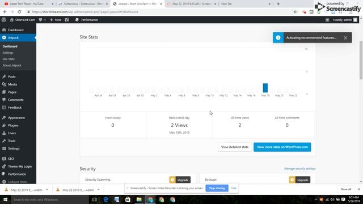Screen dimensions: 363x204
Task: Click the May 18 bar in stats chart
Action: 265,88
